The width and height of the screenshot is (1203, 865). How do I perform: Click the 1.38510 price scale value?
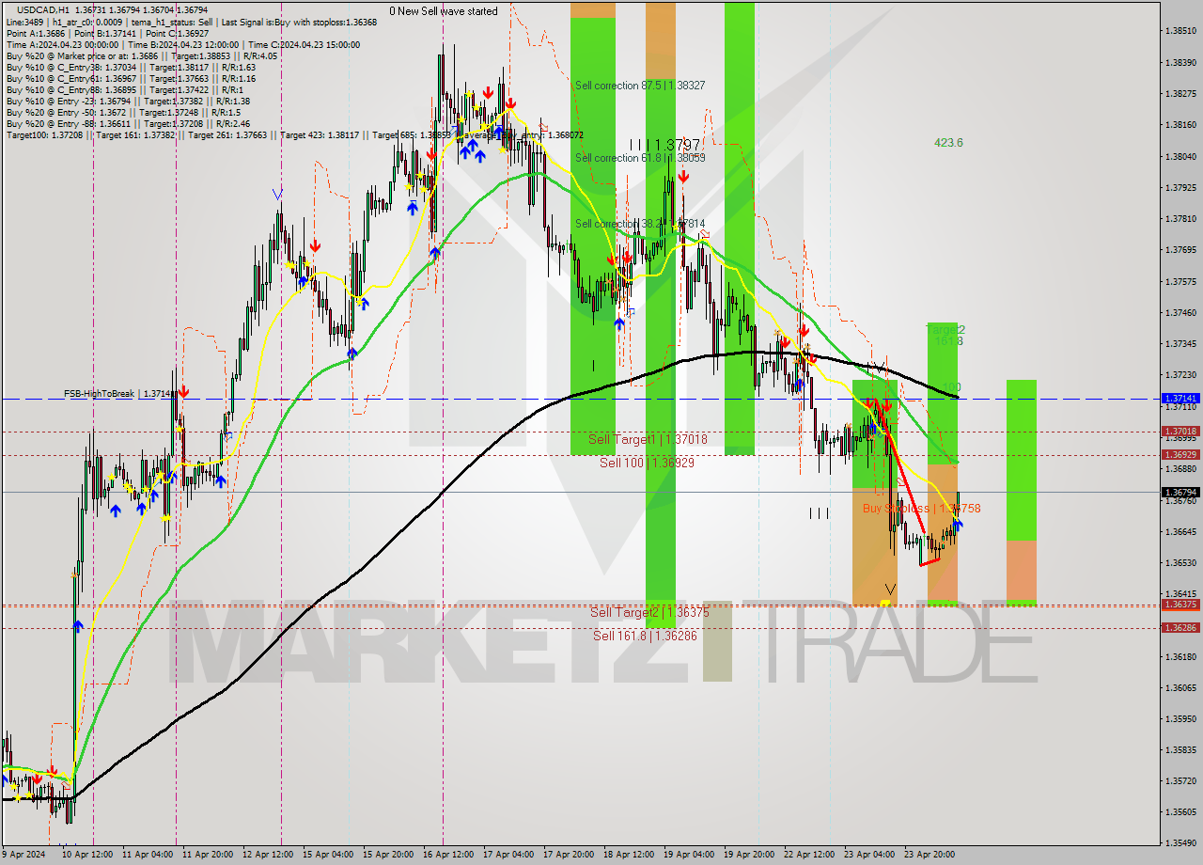coord(1180,31)
